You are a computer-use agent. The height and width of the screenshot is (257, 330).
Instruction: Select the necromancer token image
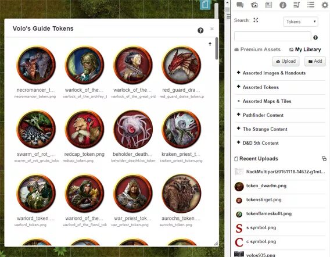pyautogui.click(x=36, y=65)
